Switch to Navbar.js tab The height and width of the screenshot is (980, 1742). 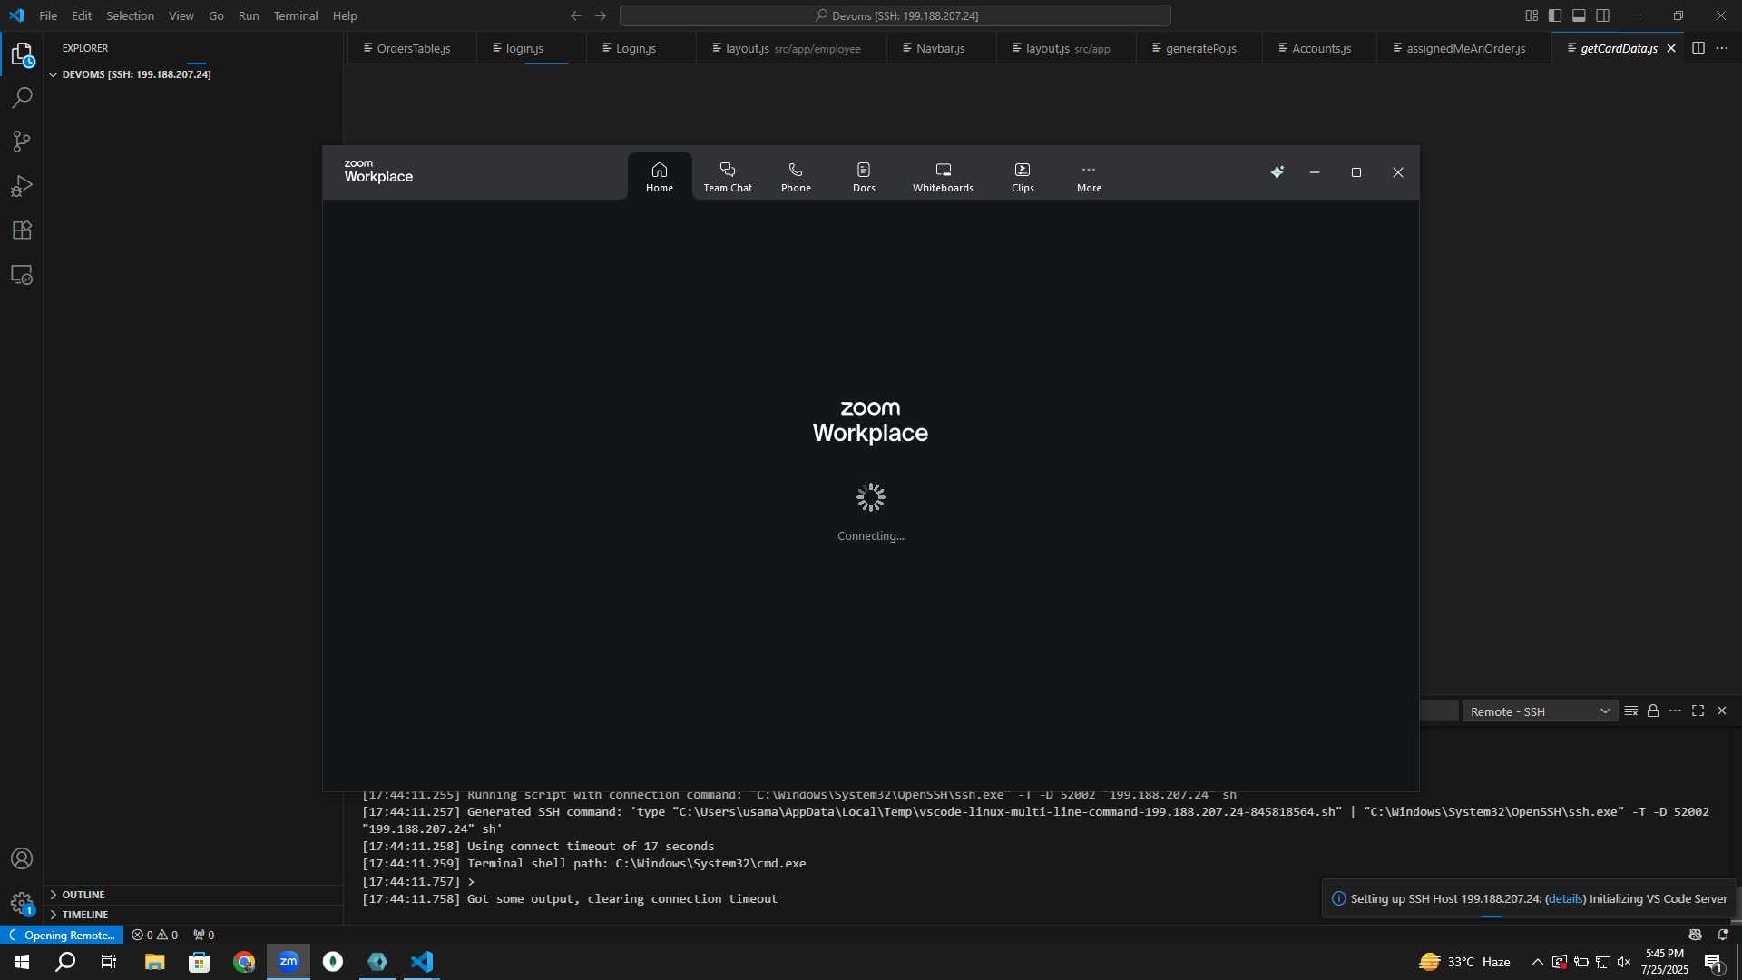point(940,48)
